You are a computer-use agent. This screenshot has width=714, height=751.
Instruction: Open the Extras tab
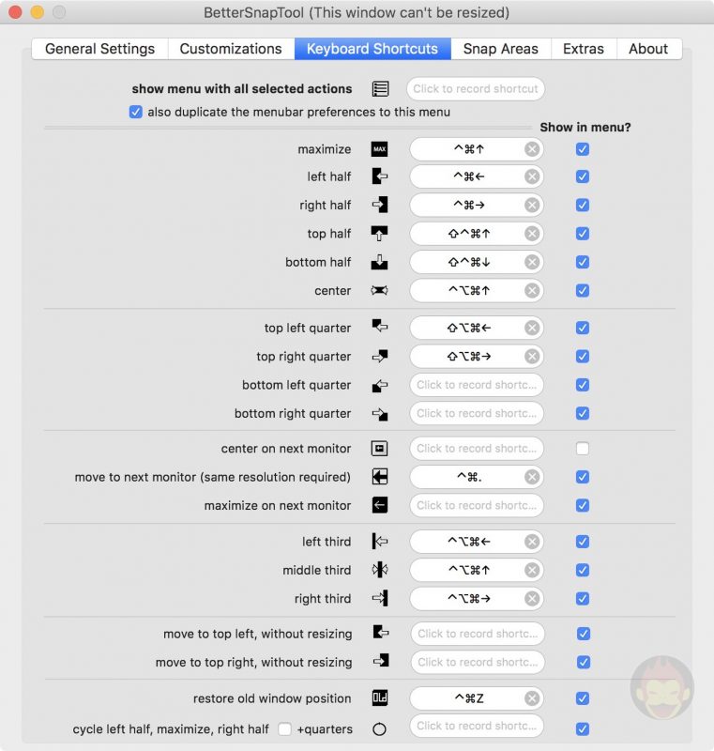[583, 48]
